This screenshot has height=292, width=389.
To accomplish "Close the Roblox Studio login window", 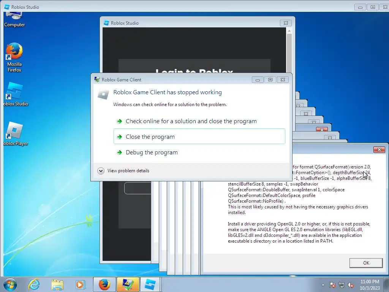I will pos(286,23).
